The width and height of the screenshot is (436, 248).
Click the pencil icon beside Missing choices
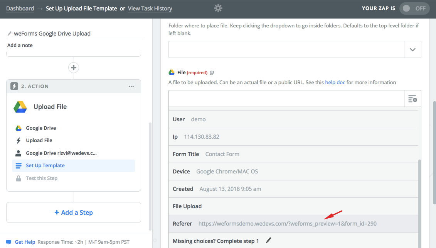268,240
